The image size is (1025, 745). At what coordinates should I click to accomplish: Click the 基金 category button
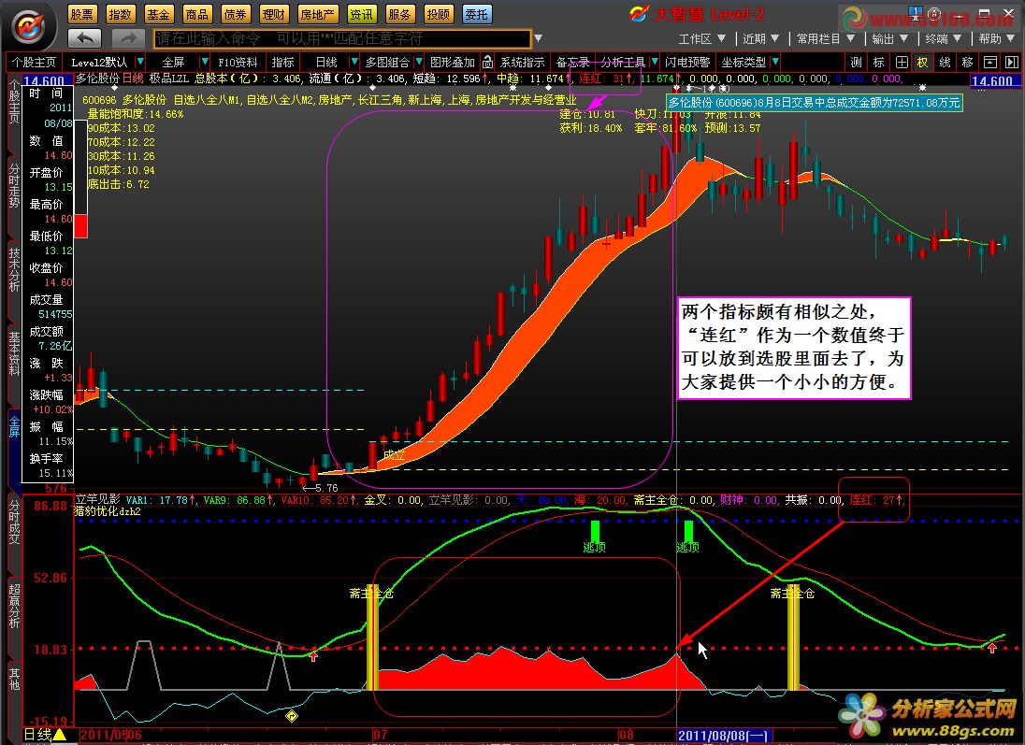(158, 14)
